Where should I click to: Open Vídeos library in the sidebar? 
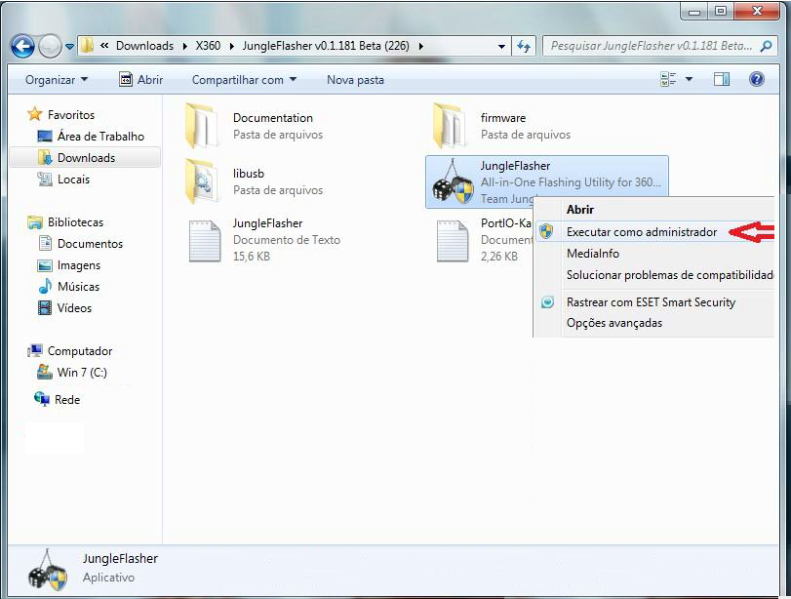74,308
